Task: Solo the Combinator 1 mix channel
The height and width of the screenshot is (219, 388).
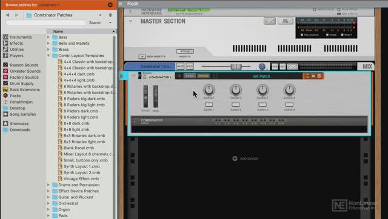Action: click(x=190, y=66)
